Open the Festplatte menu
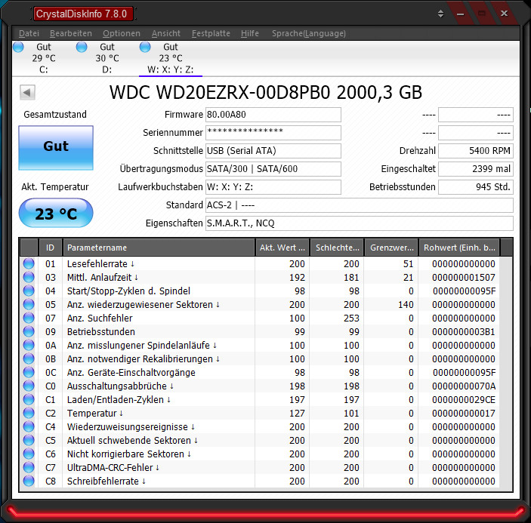531x523 pixels. 211,33
